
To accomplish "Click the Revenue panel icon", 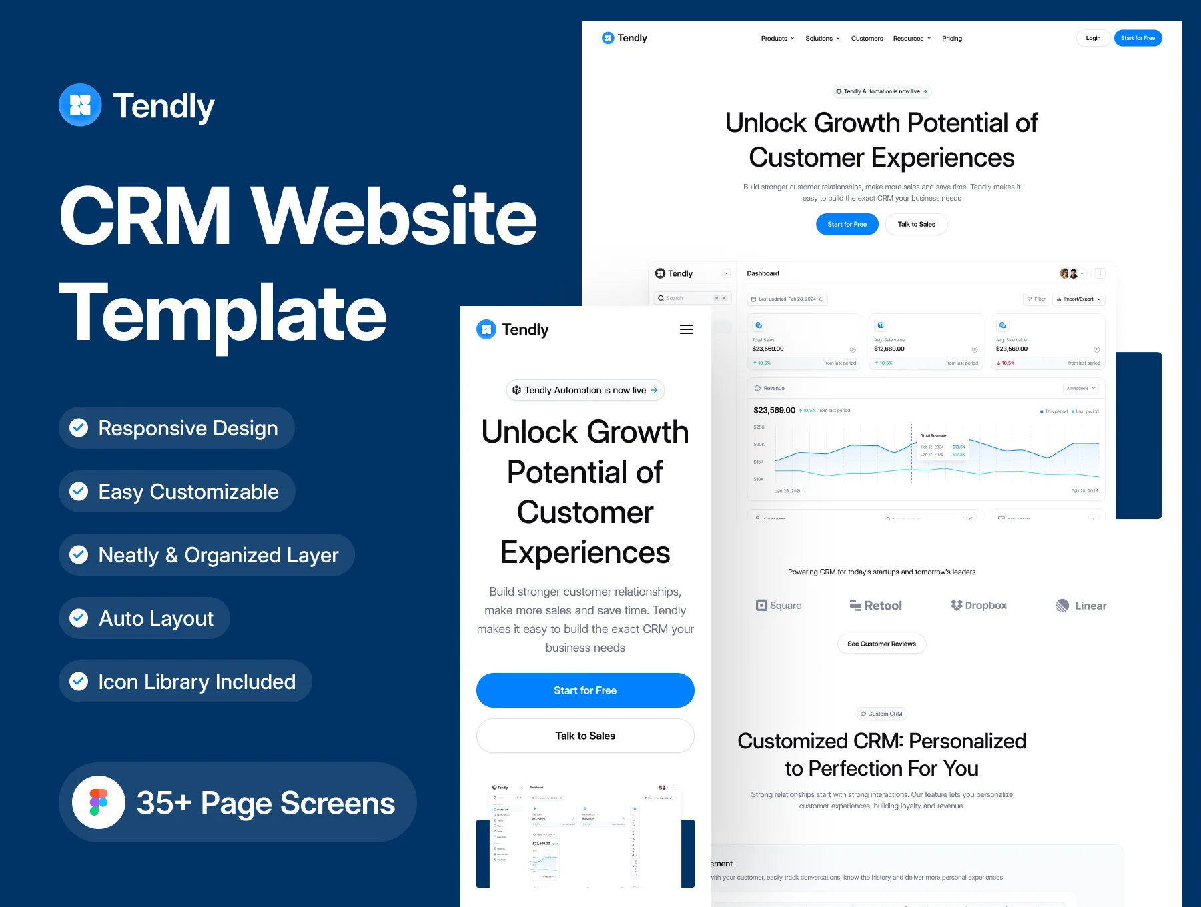I will [757, 388].
